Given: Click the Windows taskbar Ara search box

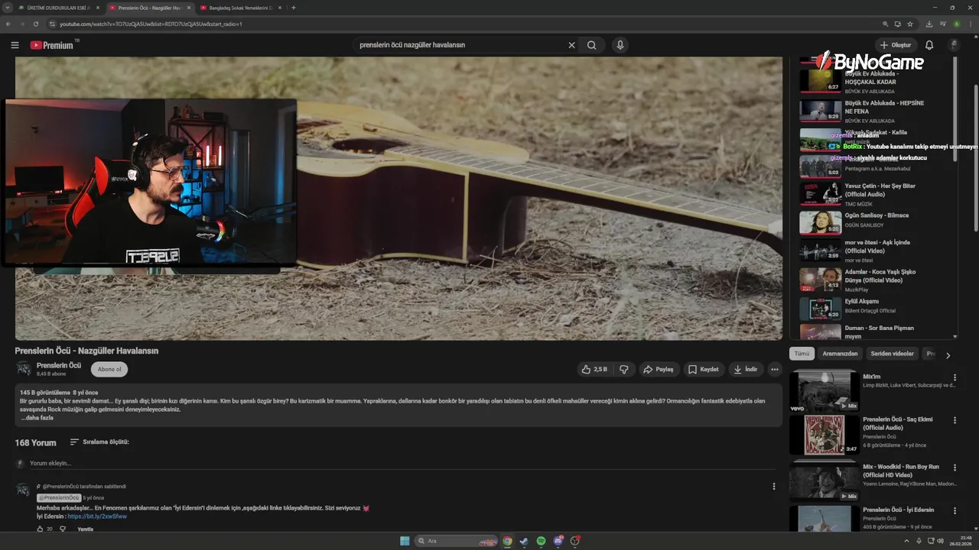Looking at the screenshot, I should (456, 541).
